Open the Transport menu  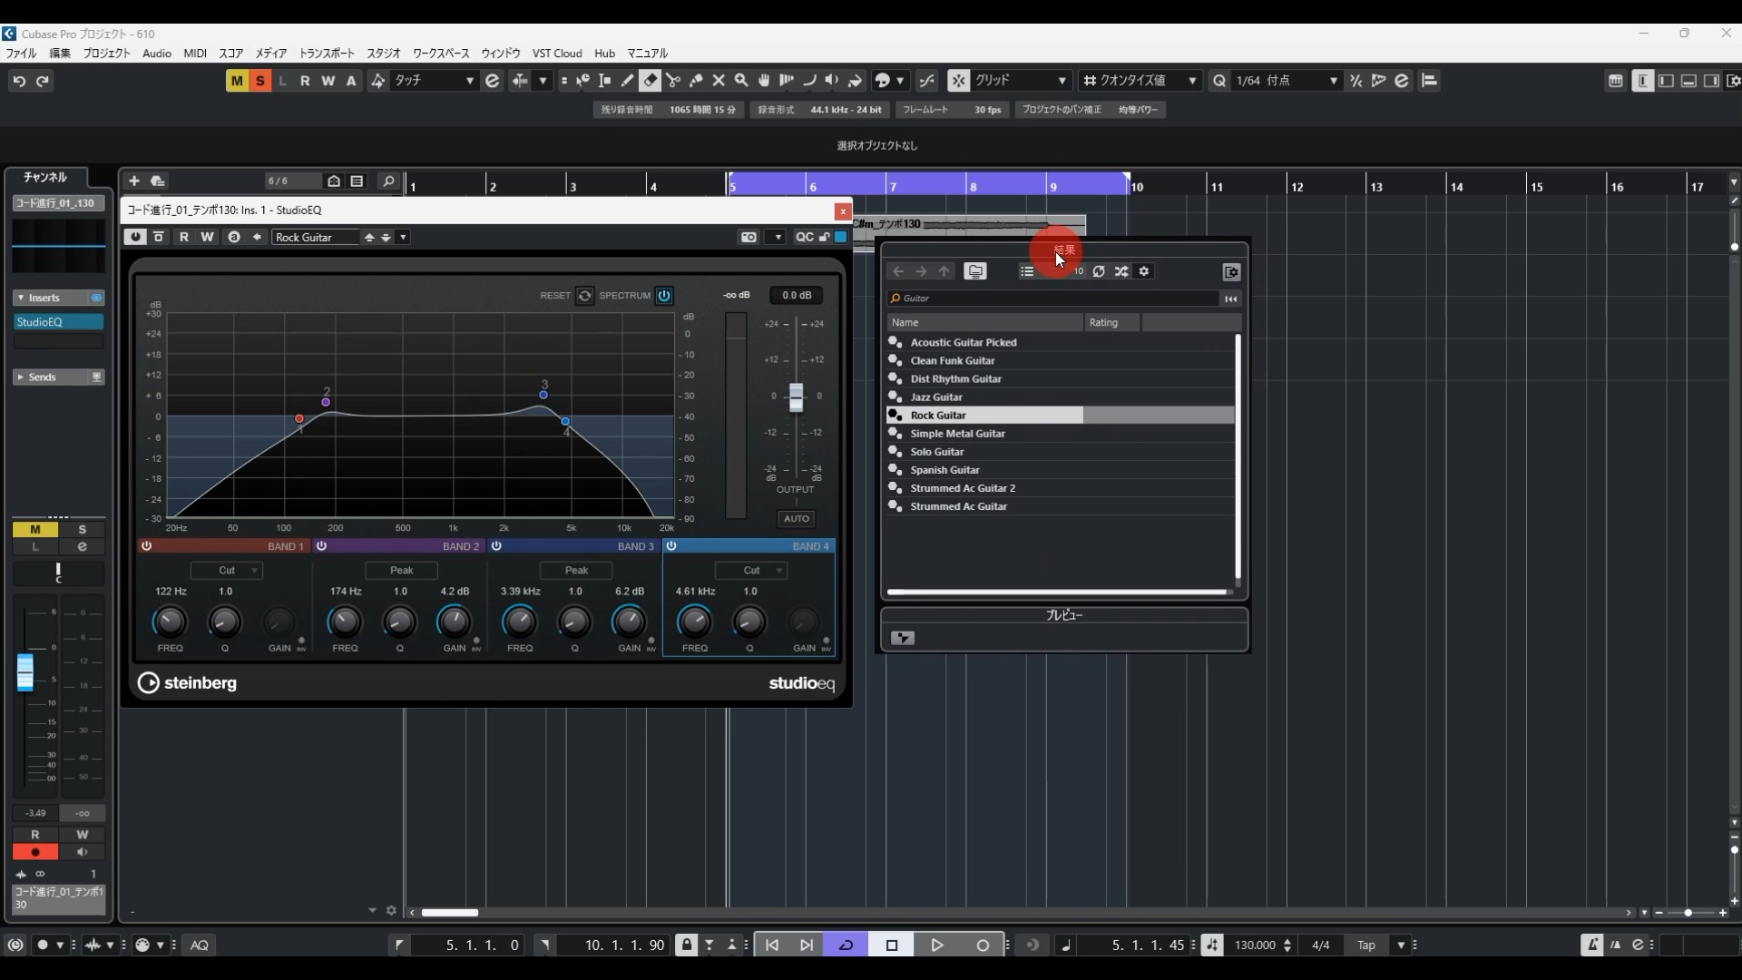[x=327, y=54]
